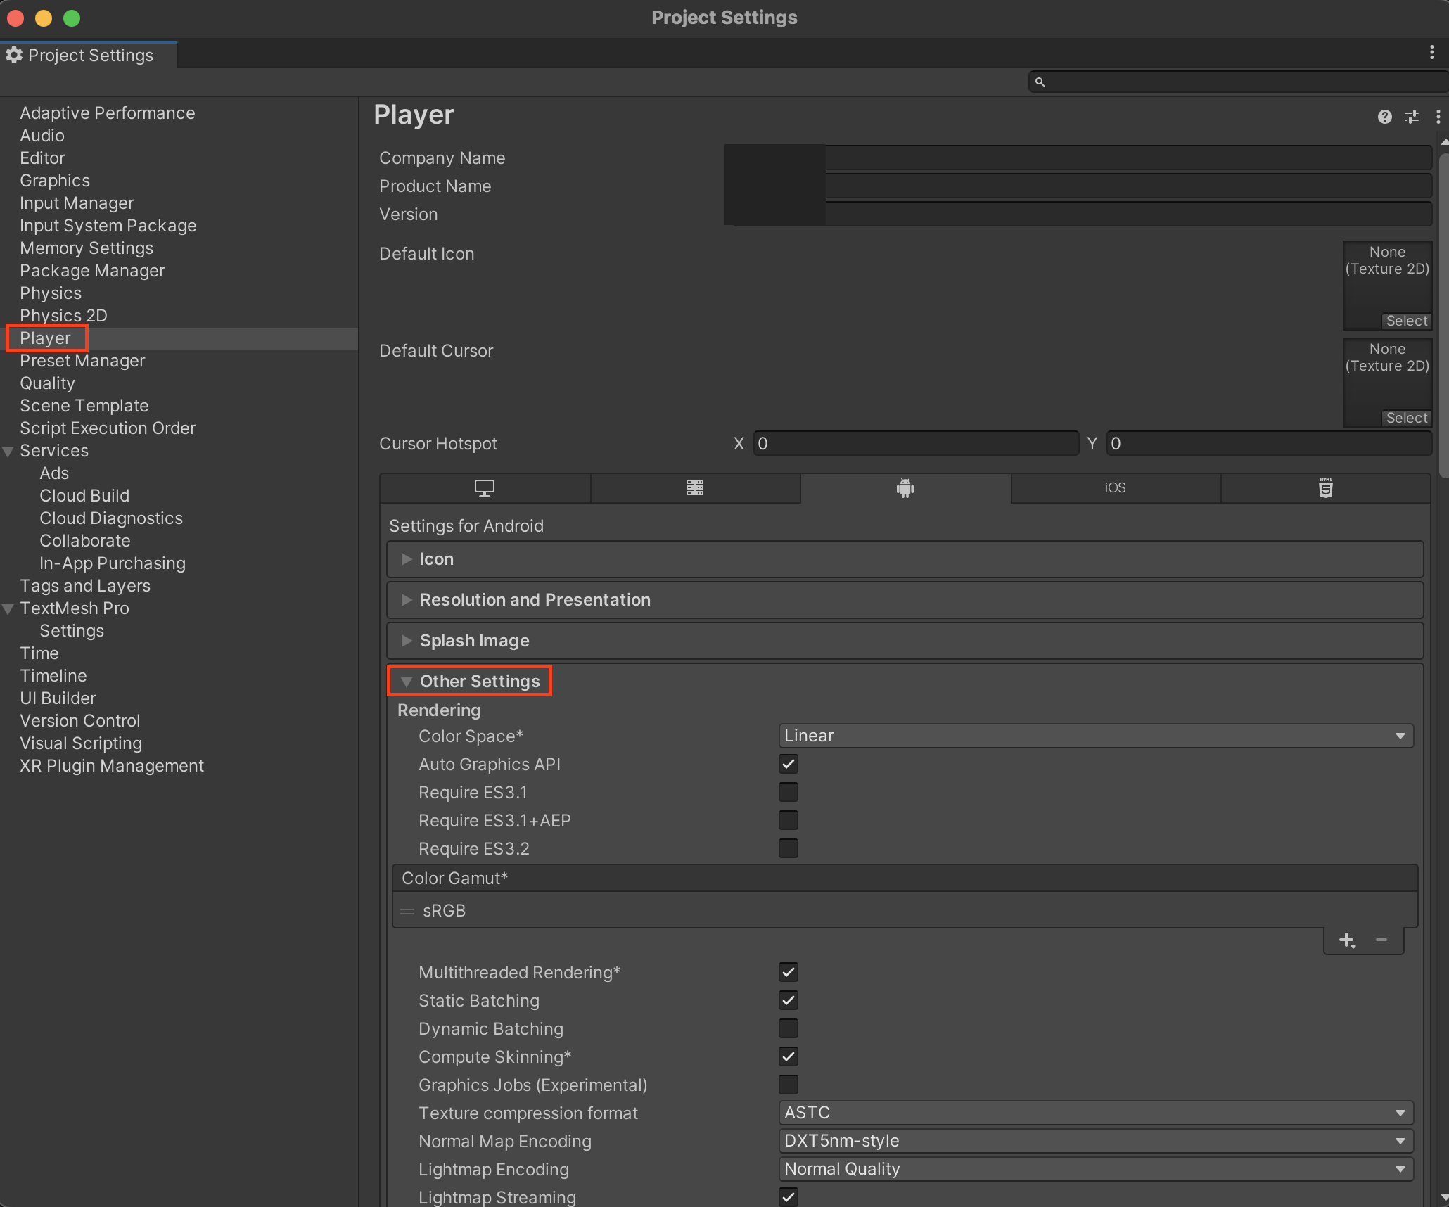Viewport: 1449px width, 1207px height.
Task: Click the plus icon under Color Gamut
Action: (x=1346, y=940)
